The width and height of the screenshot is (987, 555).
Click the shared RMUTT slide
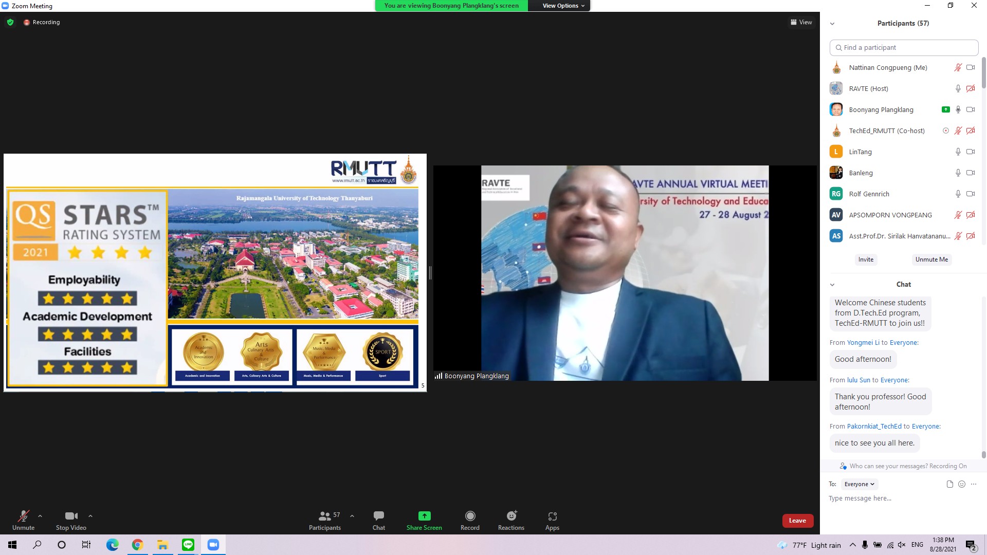click(215, 272)
